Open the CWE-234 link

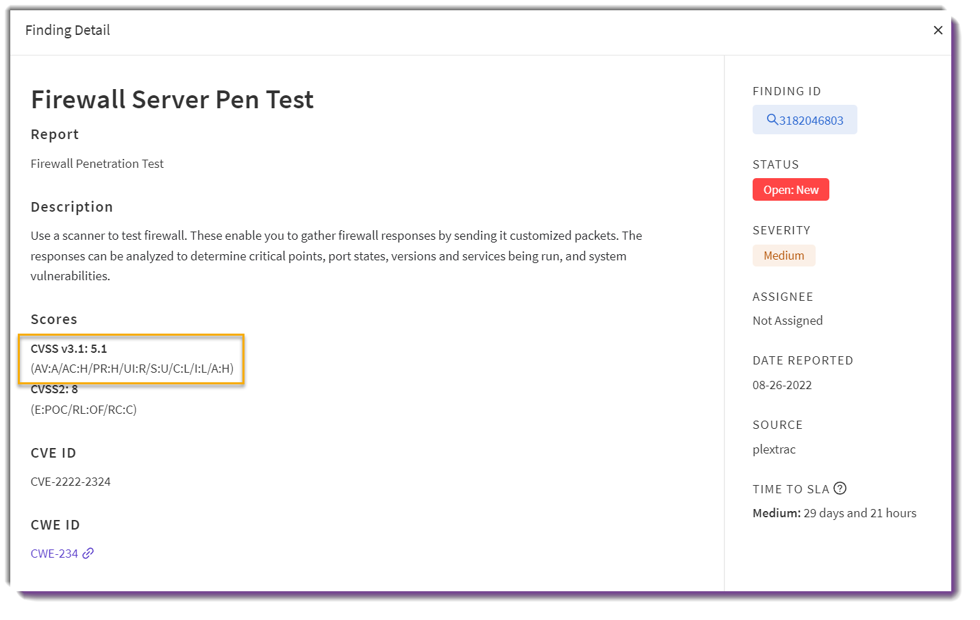54,554
